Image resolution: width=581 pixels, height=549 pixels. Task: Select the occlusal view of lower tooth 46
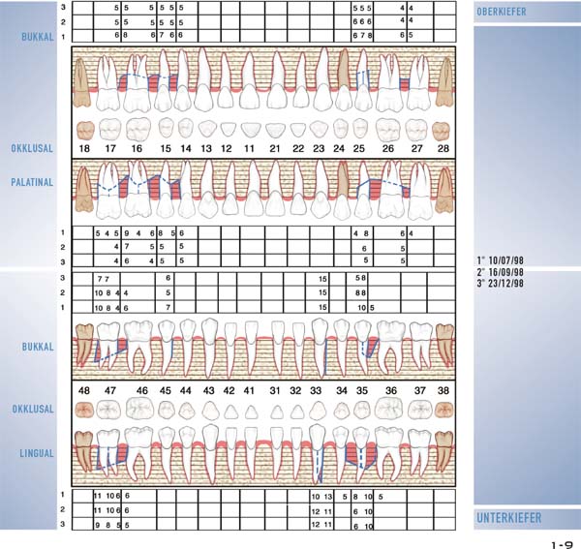(x=141, y=412)
